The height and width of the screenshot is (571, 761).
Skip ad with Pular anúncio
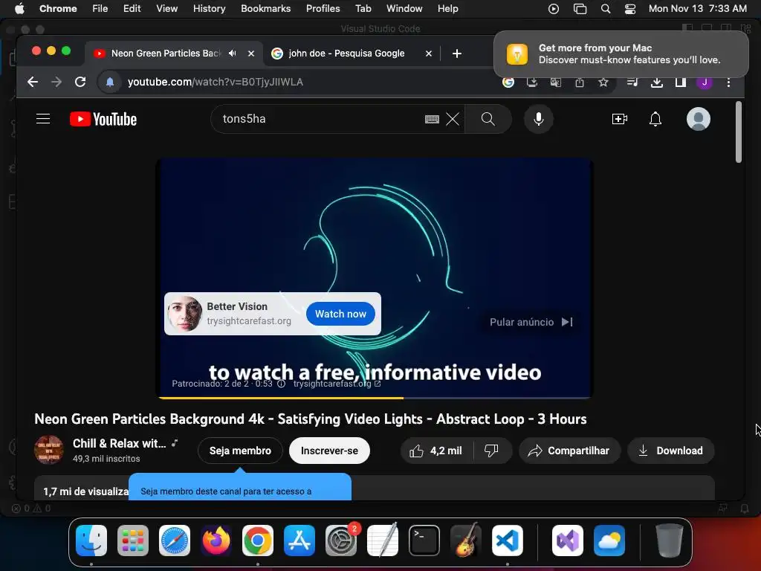point(531,322)
